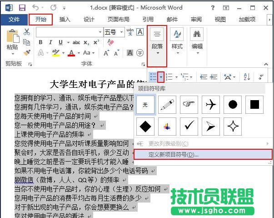Choose the arrowhead bullet symbol

pyautogui.click(x=211, y=127)
